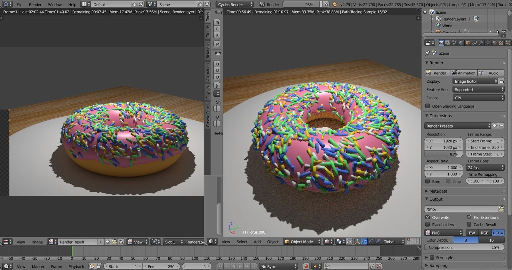Screen dimensions: 512x270
Task: Open the Modifiers wrench tab
Action: (481, 43)
